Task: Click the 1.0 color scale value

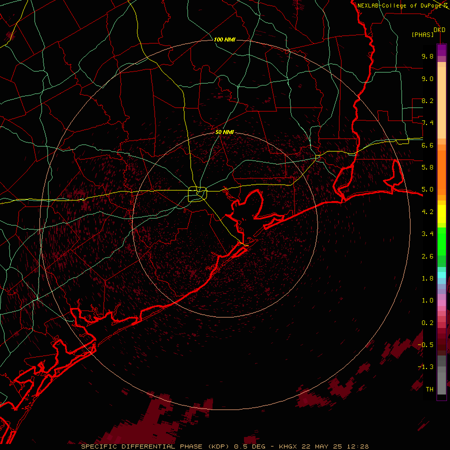Action: coord(427,300)
